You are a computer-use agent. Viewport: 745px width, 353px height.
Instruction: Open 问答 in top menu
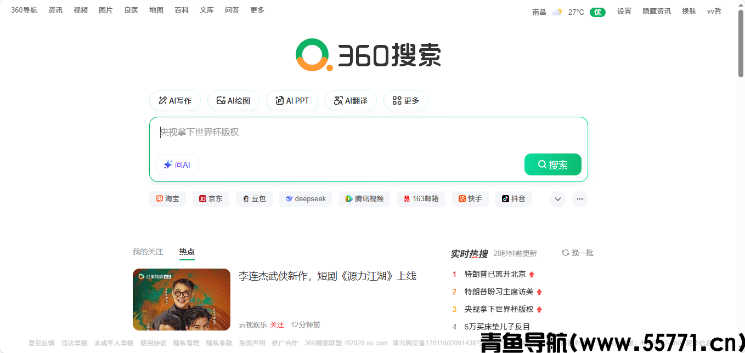(232, 10)
